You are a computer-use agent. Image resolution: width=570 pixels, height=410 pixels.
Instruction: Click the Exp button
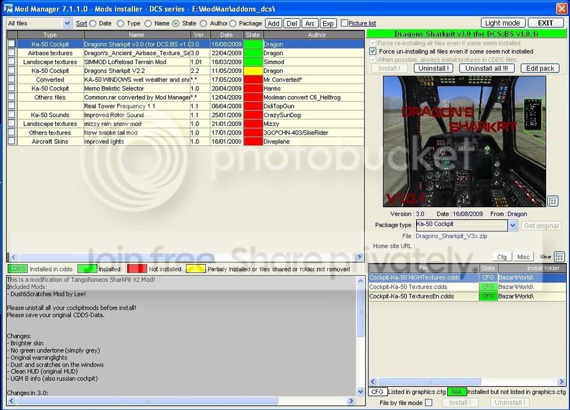click(x=328, y=23)
